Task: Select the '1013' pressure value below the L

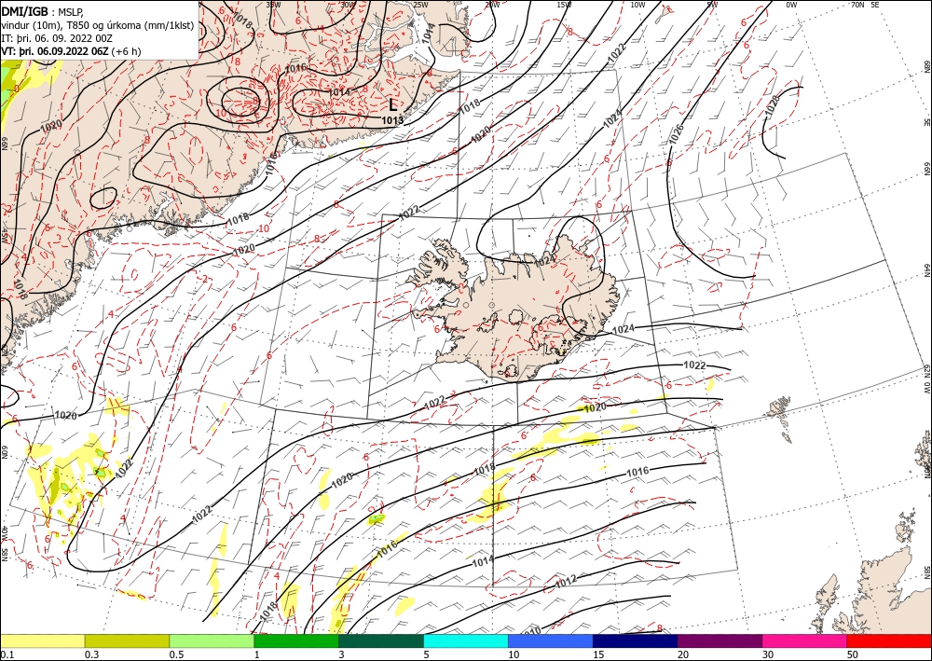Action: 392,120
